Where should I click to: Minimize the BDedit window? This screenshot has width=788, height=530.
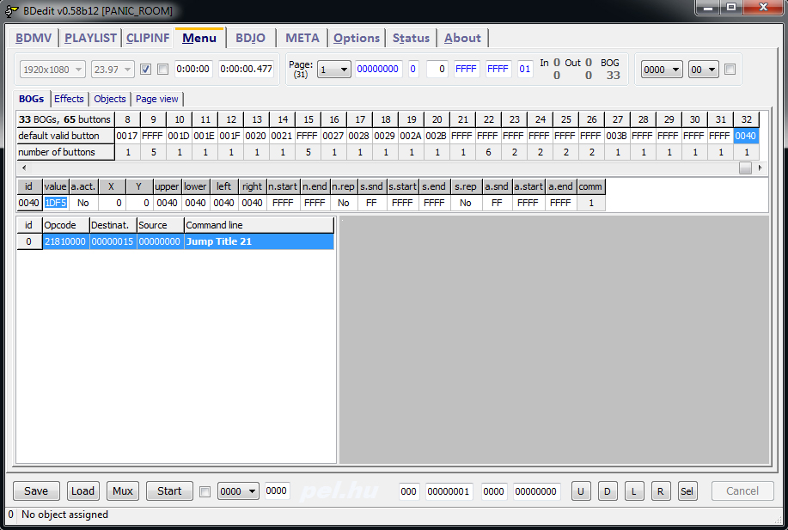[707, 8]
